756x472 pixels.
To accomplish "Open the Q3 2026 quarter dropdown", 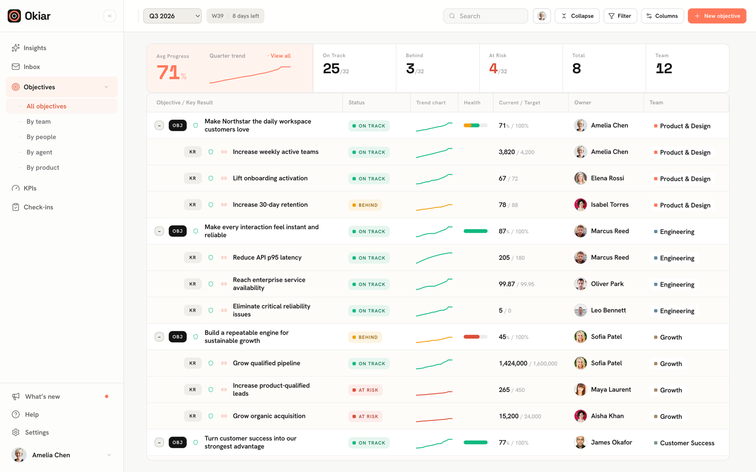I will coord(172,16).
